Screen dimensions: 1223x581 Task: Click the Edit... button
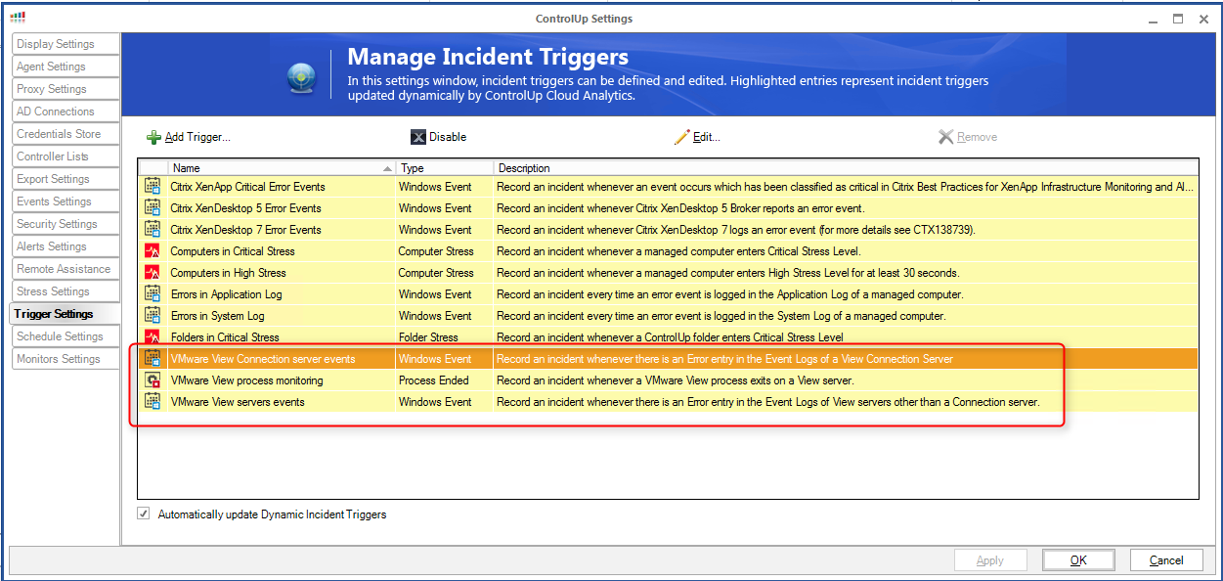tap(697, 137)
